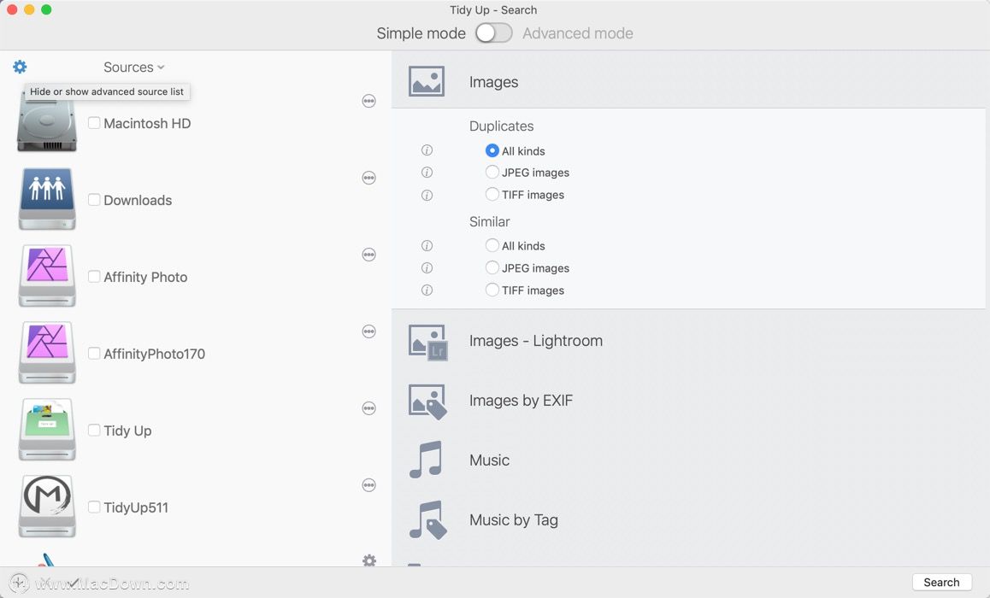Click the Duplicates section heading
Screen dimensions: 990x598
pos(501,126)
